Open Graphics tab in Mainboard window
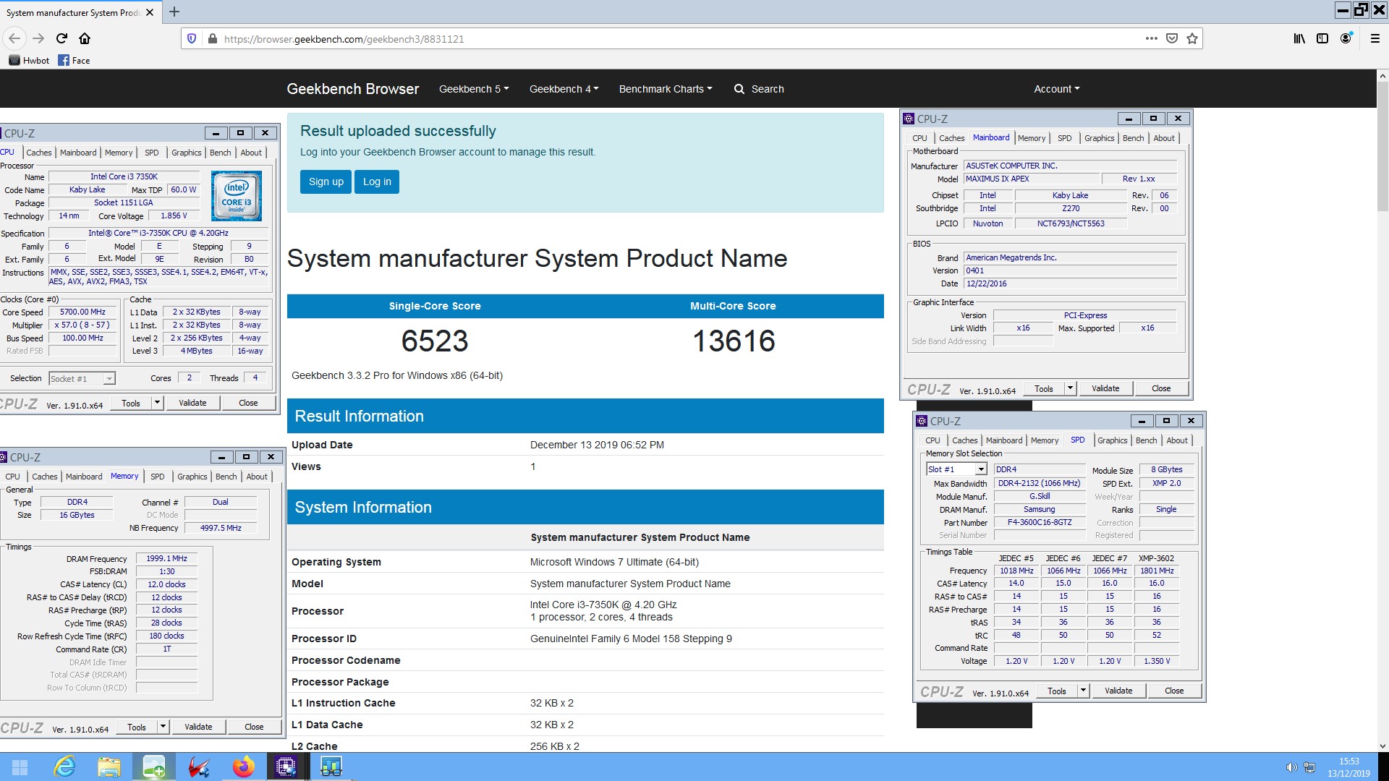 pyautogui.click(x=1100, y=138)
